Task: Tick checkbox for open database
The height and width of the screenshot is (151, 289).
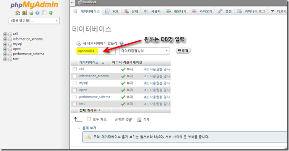Action: (x=75, y=90)
